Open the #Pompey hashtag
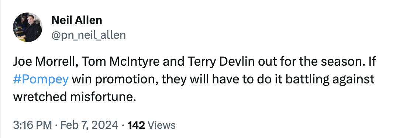 pyautogui.click(x=41, y=80)
